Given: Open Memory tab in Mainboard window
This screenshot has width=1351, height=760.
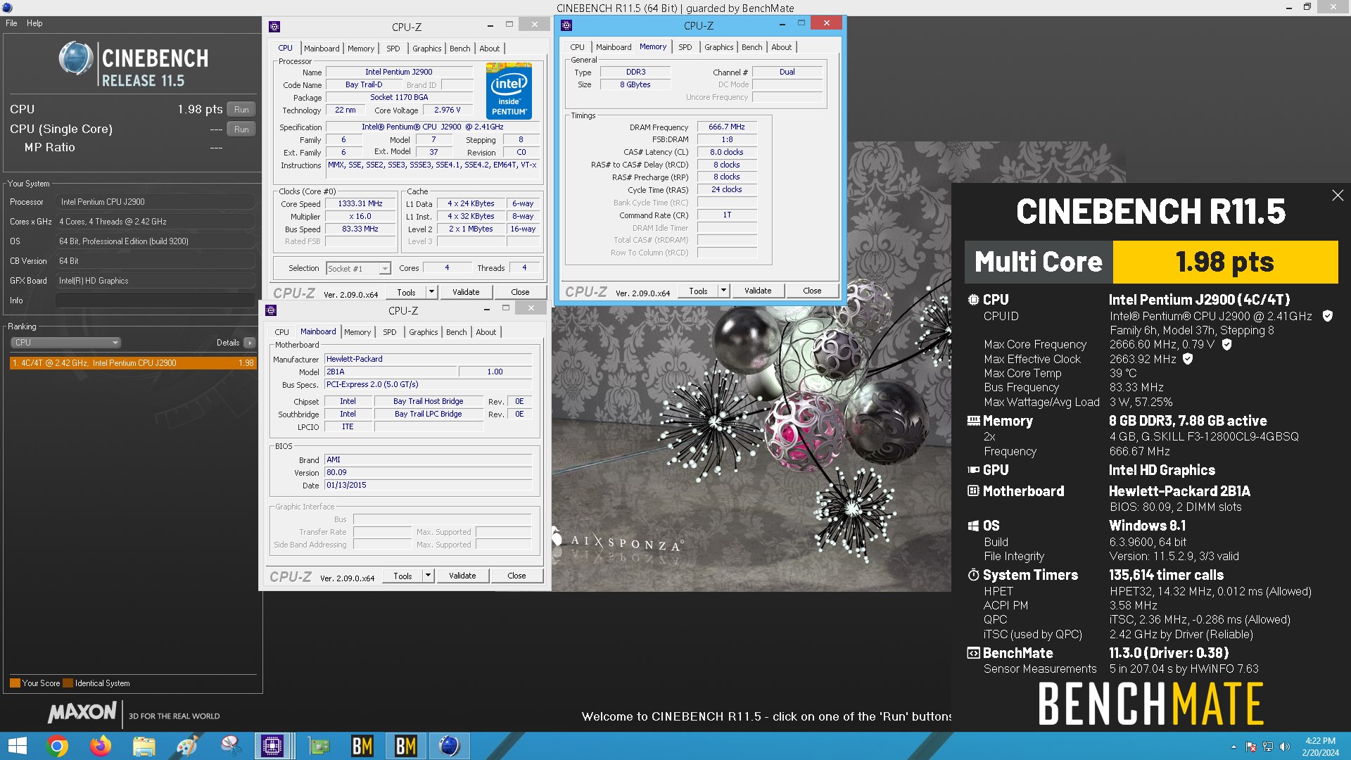Looking at the screenshot, I should coord(357,332).
